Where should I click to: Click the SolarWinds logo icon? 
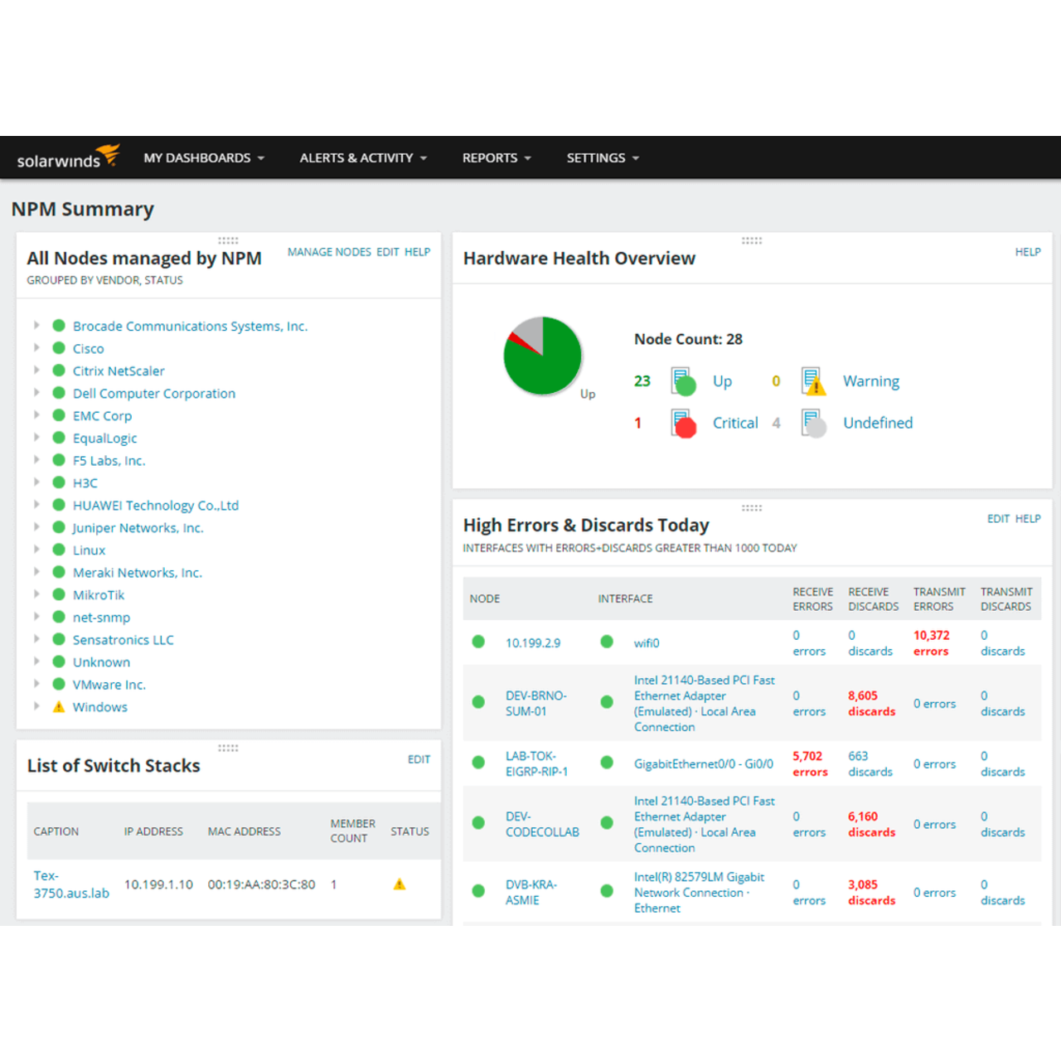click(x=106, y=153)
